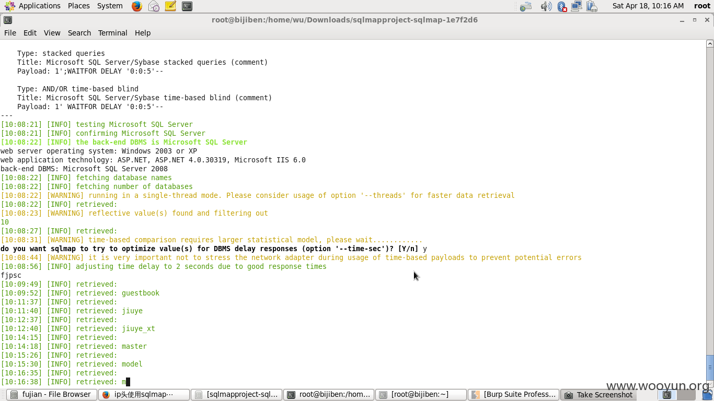Click the 'model' retrieved database text

(132, 364)
